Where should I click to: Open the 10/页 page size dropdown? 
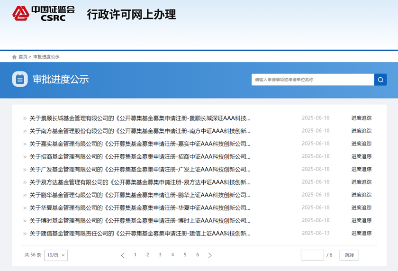pyautogui.click(x=56, y=255)
